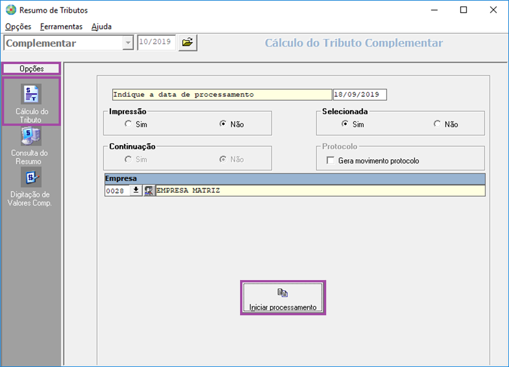The image size is (509, 367).
Task: Click the EMPRESA MATRIZ name field
Action: (320, 191)
